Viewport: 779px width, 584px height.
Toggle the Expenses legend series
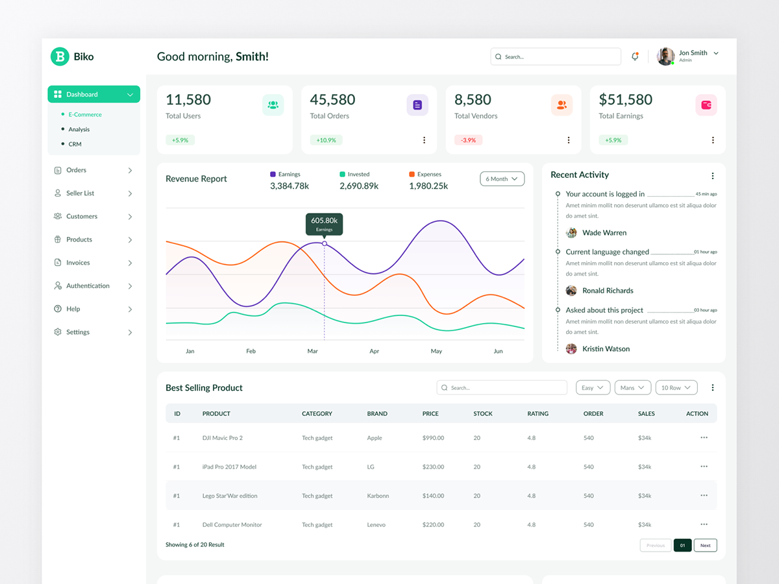pos(428,175)
